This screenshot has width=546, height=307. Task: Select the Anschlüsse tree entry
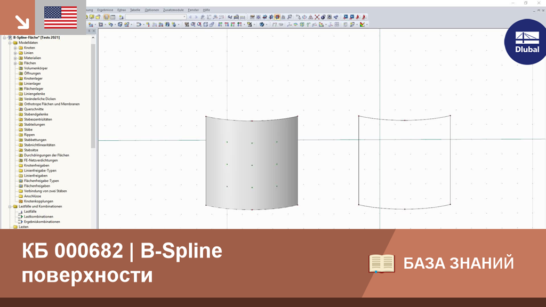(x=33, y=196)
